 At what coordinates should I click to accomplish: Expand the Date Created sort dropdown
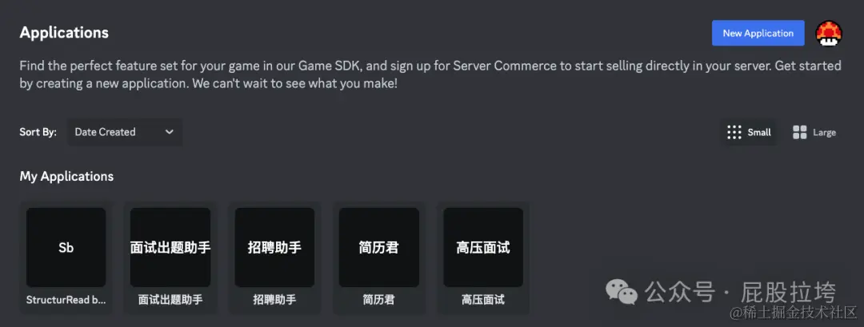click(x=125, y=132)
